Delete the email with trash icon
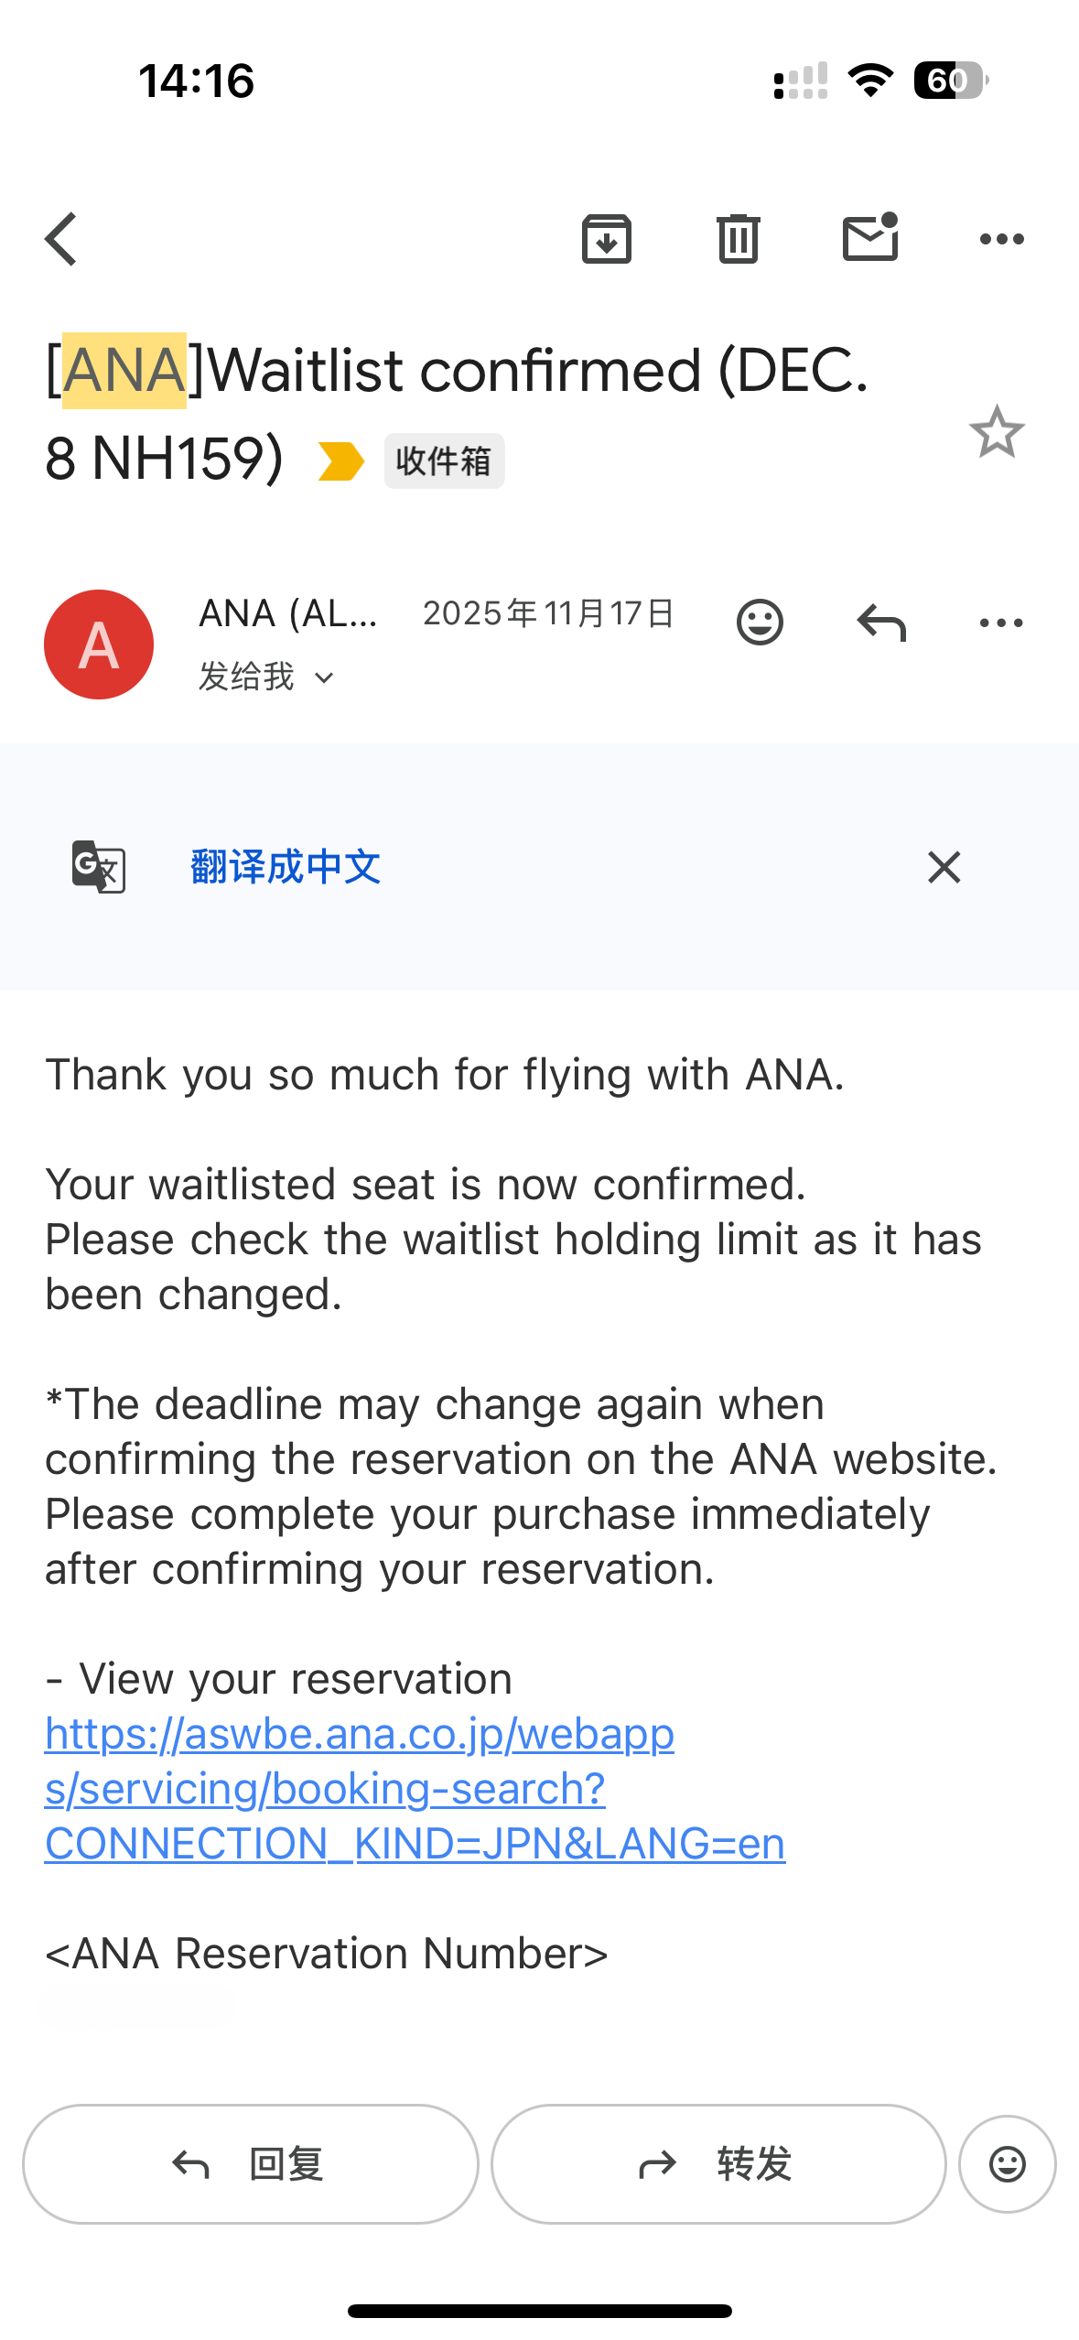 point(738,239)
